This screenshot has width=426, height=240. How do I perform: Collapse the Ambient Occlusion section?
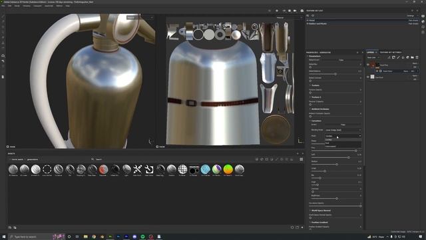[x=319, y=109]
